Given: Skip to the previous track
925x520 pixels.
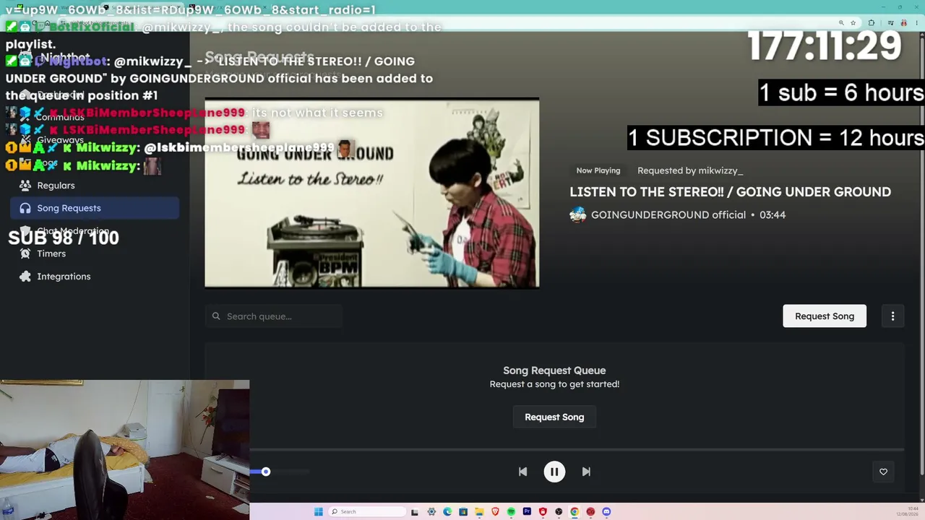Looking at the screenshot, I should [522, 472].
